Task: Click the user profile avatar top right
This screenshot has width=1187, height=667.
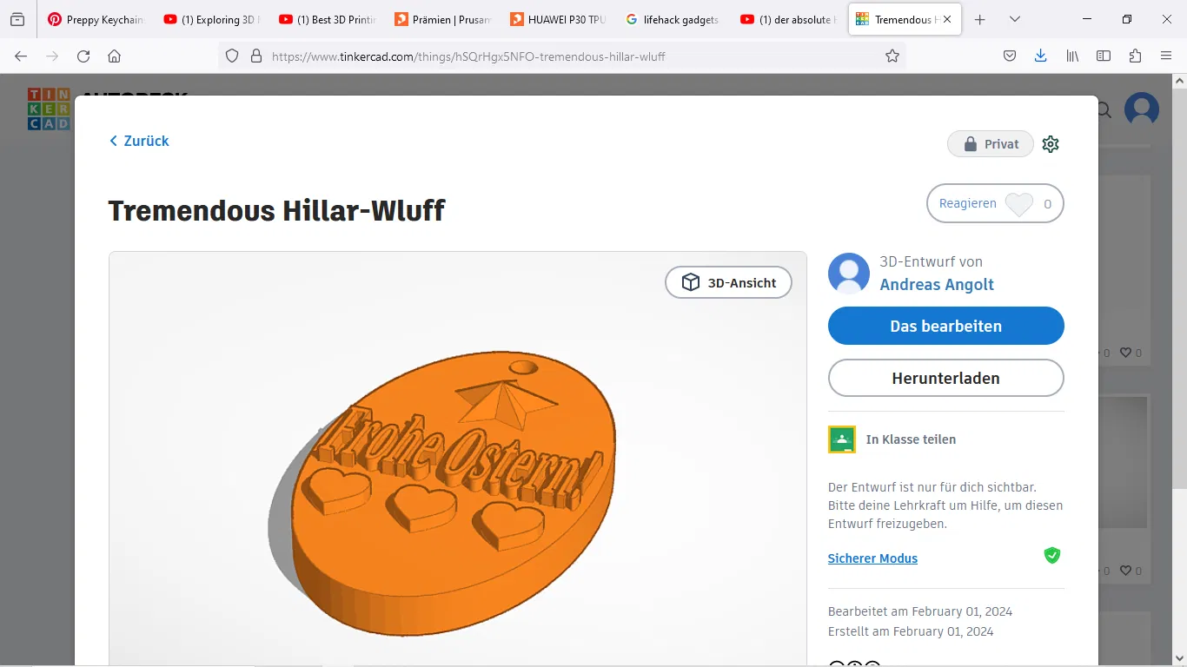Action: coord(1142,109)
